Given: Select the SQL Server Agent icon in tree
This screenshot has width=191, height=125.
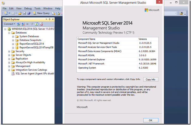Looking at the screenshot, I should click(x=13, y=74).
